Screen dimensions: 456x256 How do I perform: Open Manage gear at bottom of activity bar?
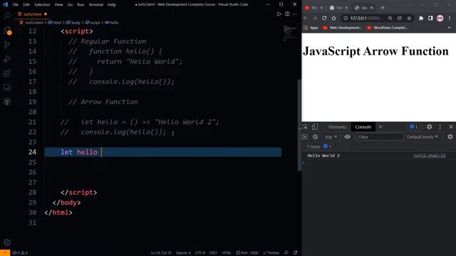(7, 242)
